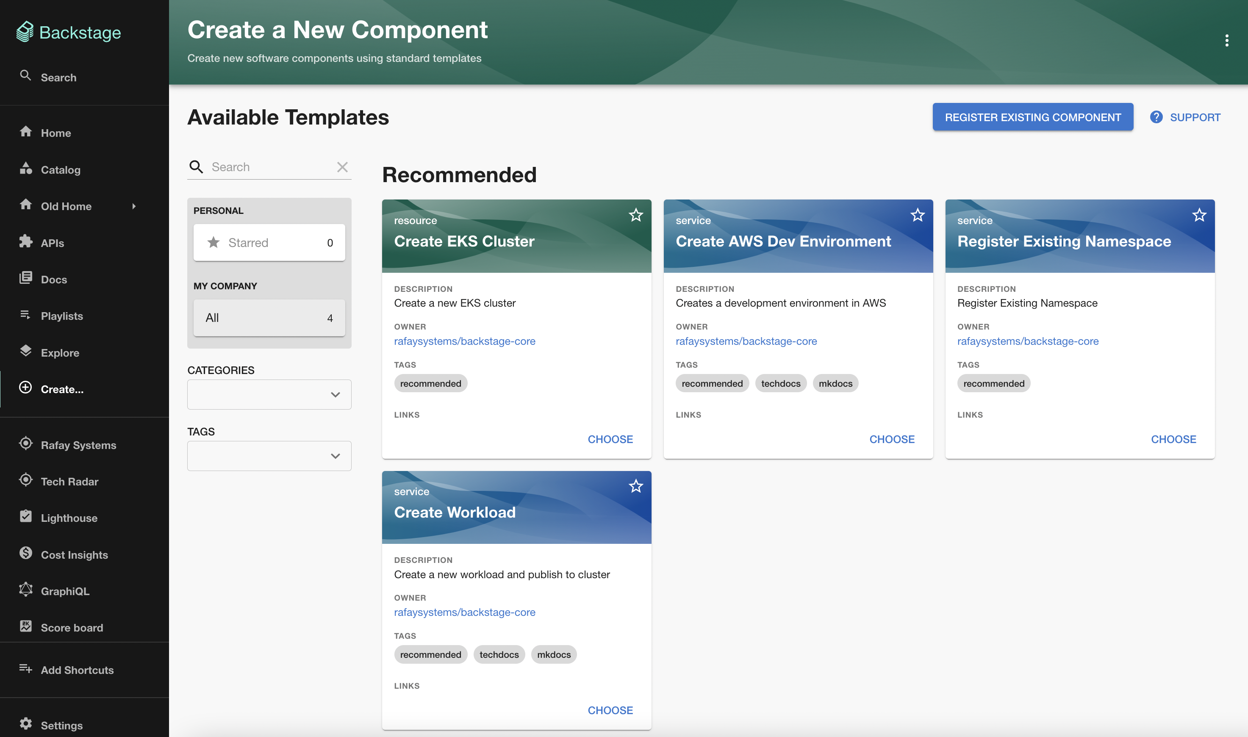Expand the Categories dropdown
Image resolution: width=1248 pixels, height=737 pixels.
(335, 395)
